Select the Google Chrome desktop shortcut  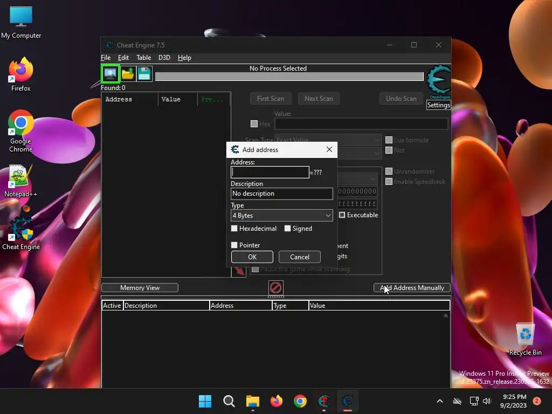point(21,131)
